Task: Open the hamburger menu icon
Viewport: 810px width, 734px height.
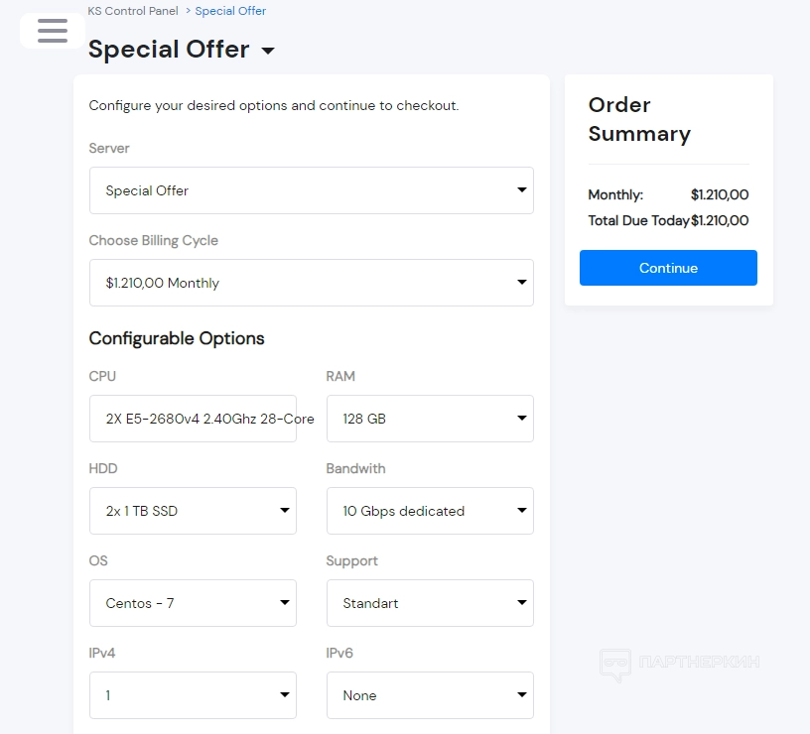Action: (x=53, y=31)
